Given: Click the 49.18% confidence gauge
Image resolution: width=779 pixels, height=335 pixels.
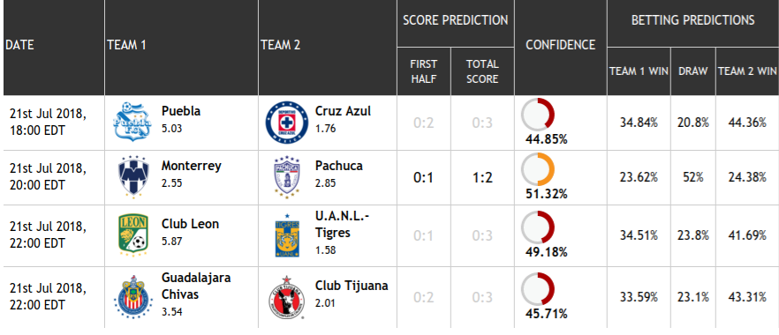Looking at the screenshot, I should click(x=538, y=228).
